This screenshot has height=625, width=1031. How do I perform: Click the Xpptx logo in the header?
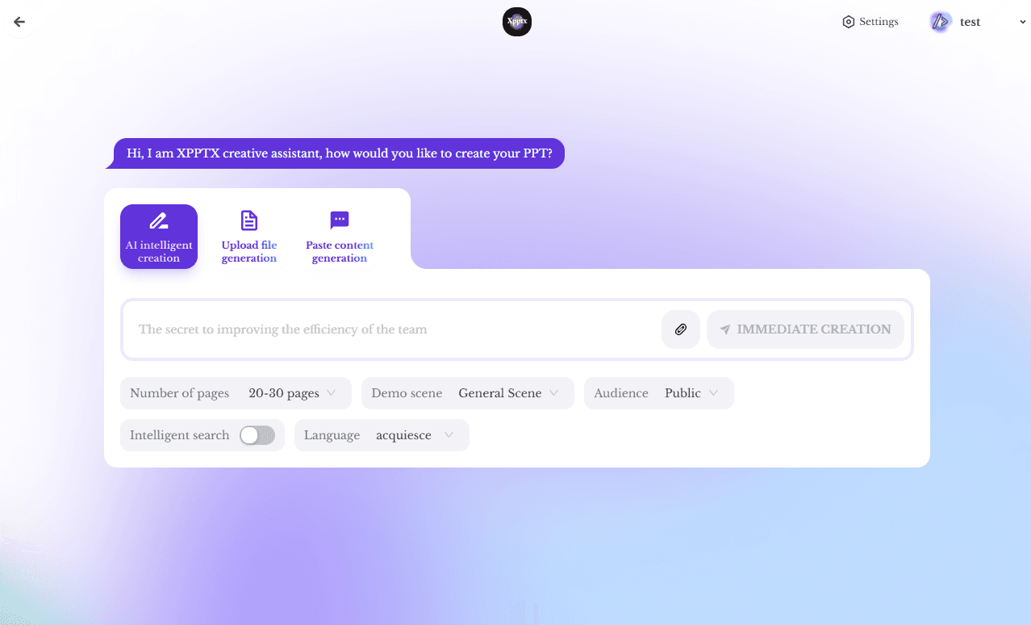[516, 22]
